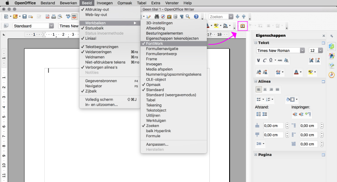Click the Save document icon
The image size is (337, 182).
coord(24,16)
